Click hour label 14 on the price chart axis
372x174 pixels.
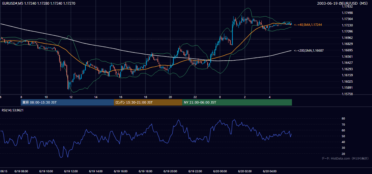tap(96, 97)
